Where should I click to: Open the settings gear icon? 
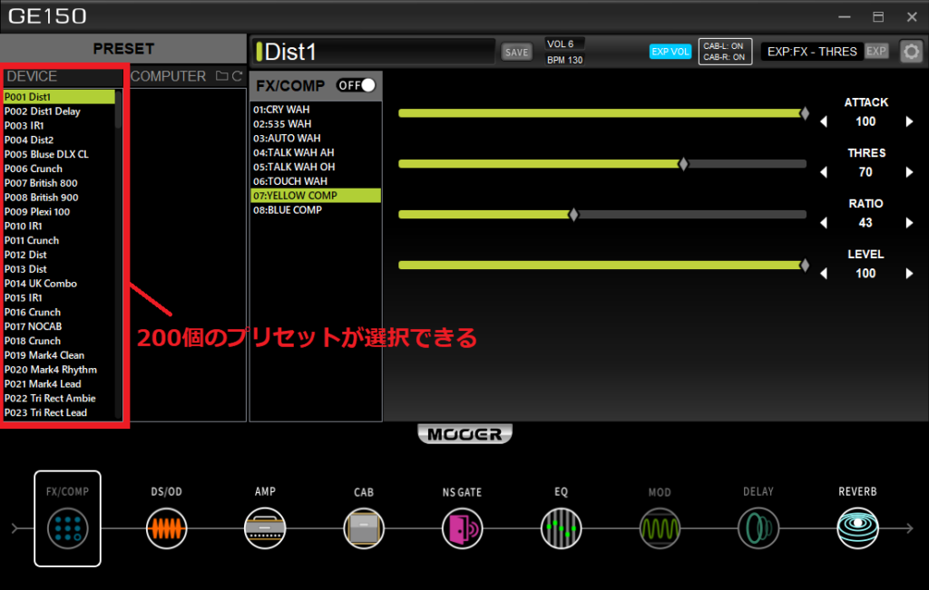click(x=911, y=52)
